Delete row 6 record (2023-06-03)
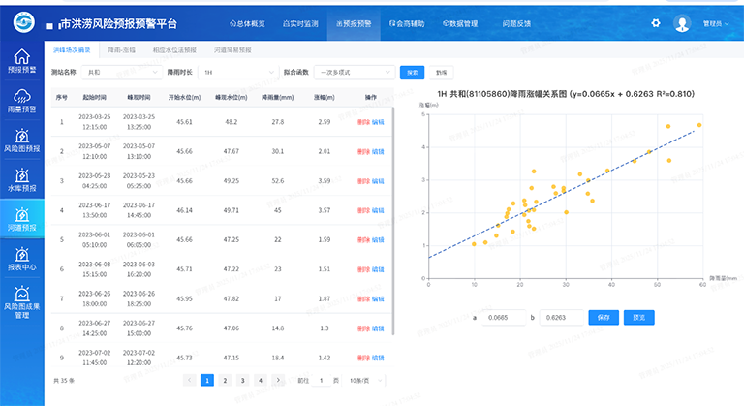The width and height of the screenshot is (744, 406). pos(363,269)
